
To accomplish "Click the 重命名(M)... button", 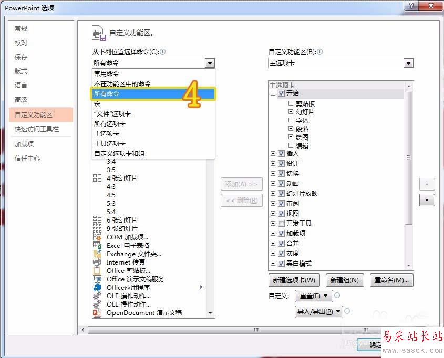I will pyautogui.click(x=391, y=280).
